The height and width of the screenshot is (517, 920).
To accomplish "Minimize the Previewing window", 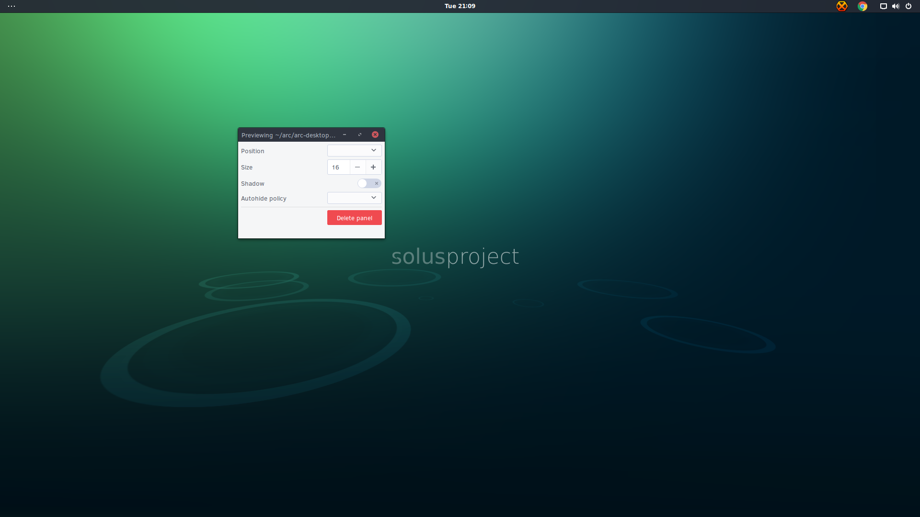I will pyautogui.click(x=345, y=135).
